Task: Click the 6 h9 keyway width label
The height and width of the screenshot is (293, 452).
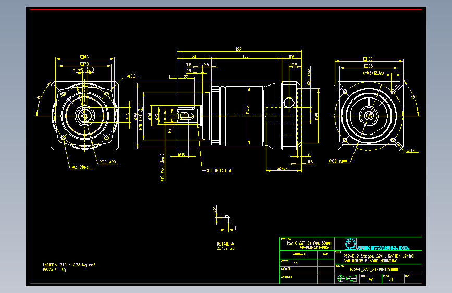Action: click(83, 70)
